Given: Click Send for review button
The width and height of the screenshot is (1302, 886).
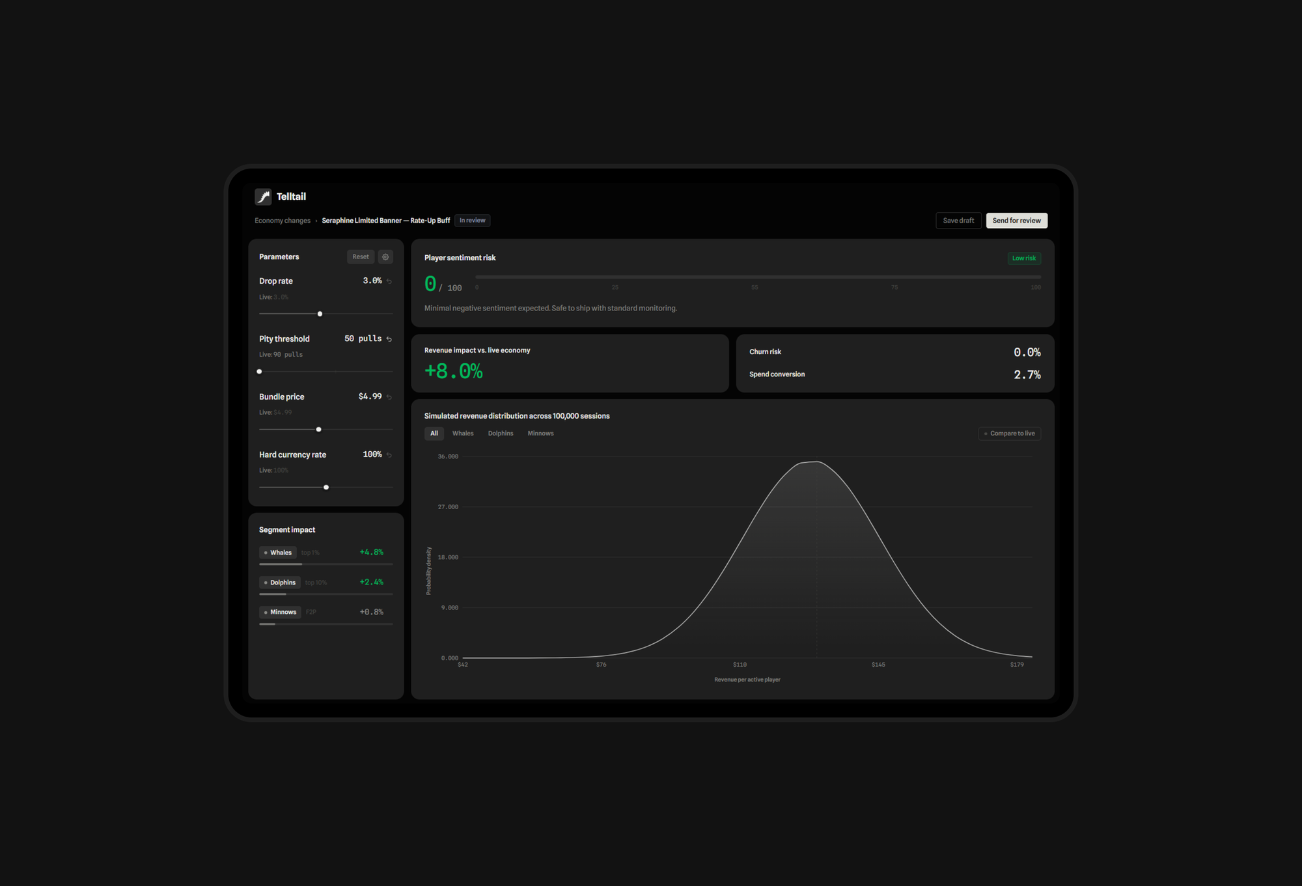Looking at the screenshot, I should click(1016, 221).
